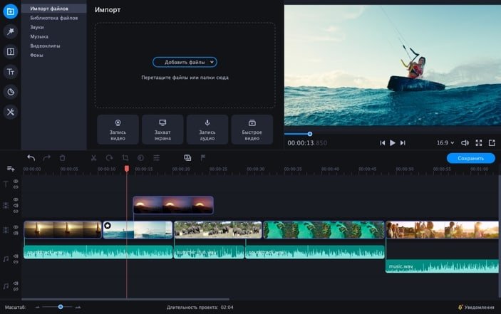This screenshot has height=314, width=501.
Task: Expand the Добавить файлы dropdown arrow
Action: [212, 63]
